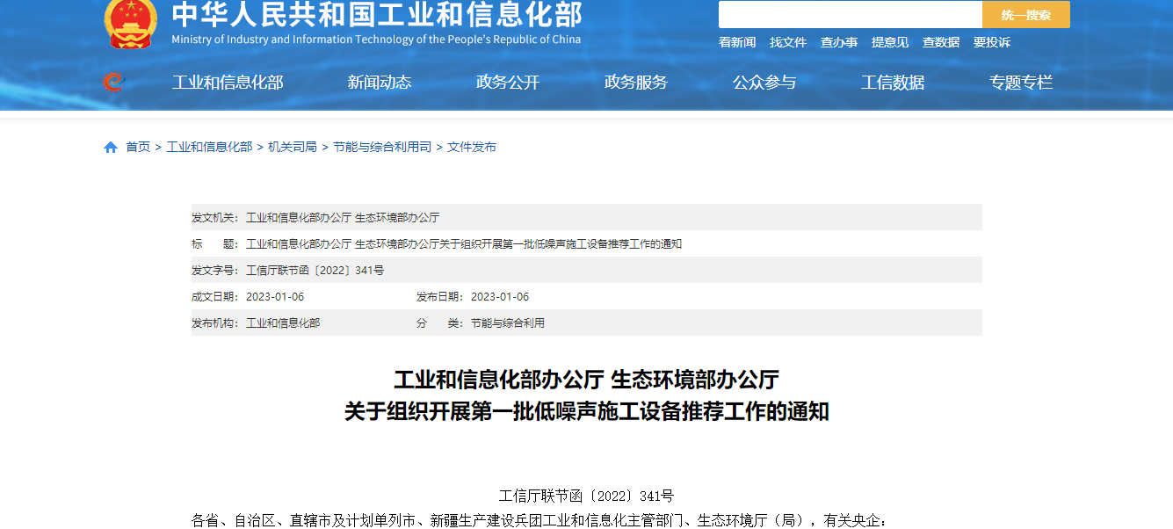Click the home icon in breadcrumb
1173x529 pixels.
point(111,148)
